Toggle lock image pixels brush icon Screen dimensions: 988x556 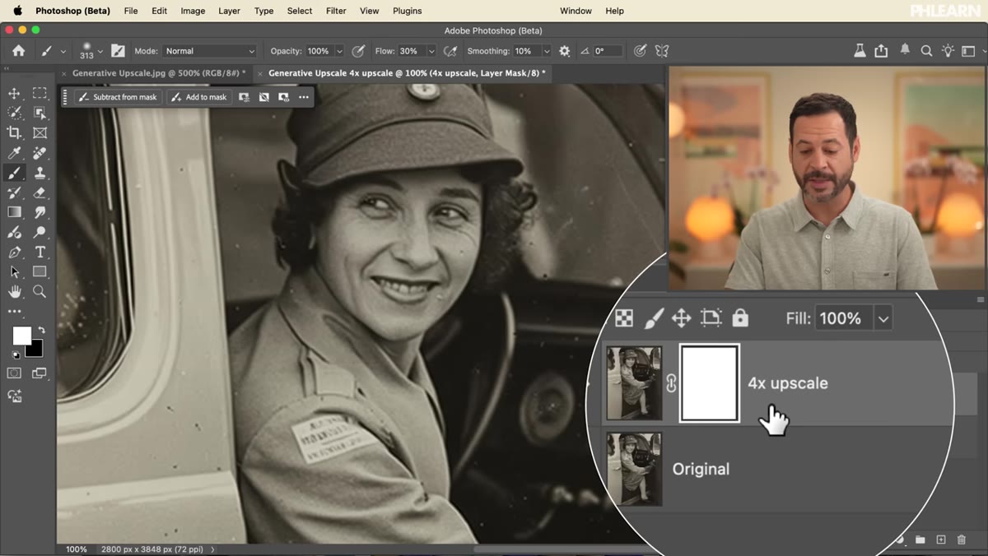pos(653,317)
